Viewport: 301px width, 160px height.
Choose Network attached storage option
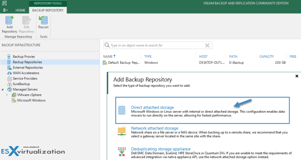202,132
